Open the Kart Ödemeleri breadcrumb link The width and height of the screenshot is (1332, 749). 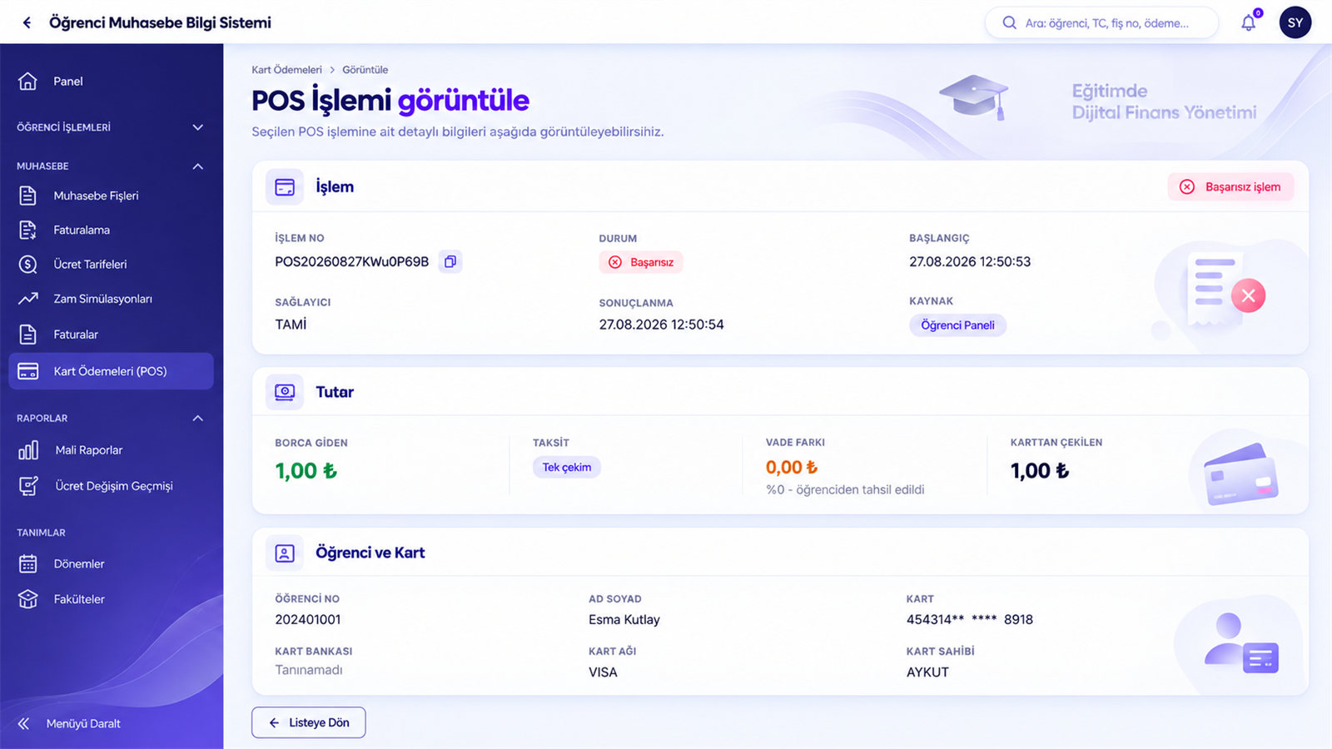[x=286, y=70]
